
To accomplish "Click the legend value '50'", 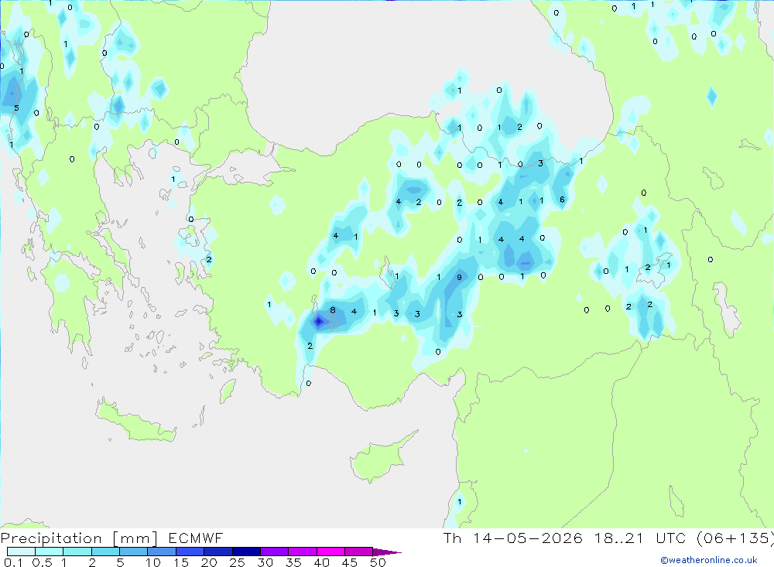I will click(x=378, y=562).
